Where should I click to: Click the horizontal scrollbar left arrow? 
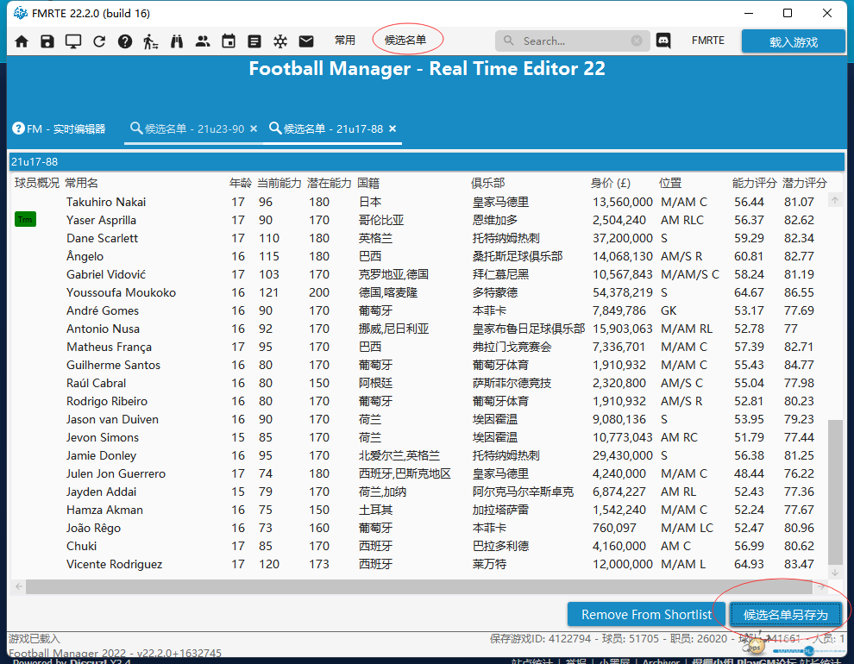(19, 586)
